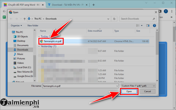The width and height of the screenshot is (176, 110).
Task: Open Desktop in the sidebar
Action: pyautogui.click(x=21, y=41)
